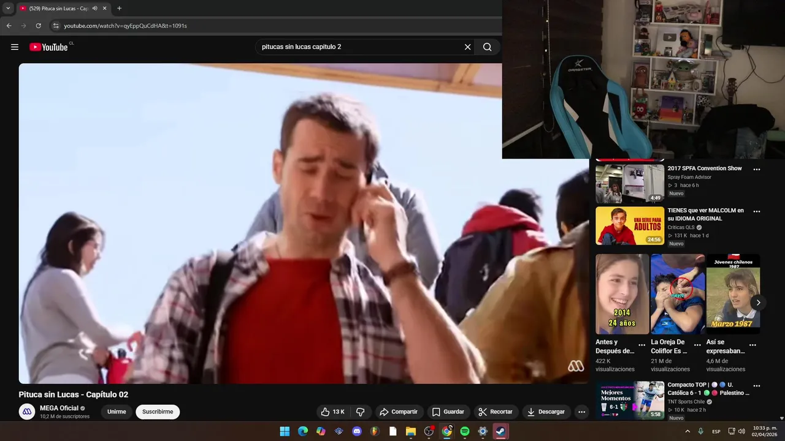Close the Pituca sin Lucas tab
This screenshot has width=785, height=441.
pos(105,9)
